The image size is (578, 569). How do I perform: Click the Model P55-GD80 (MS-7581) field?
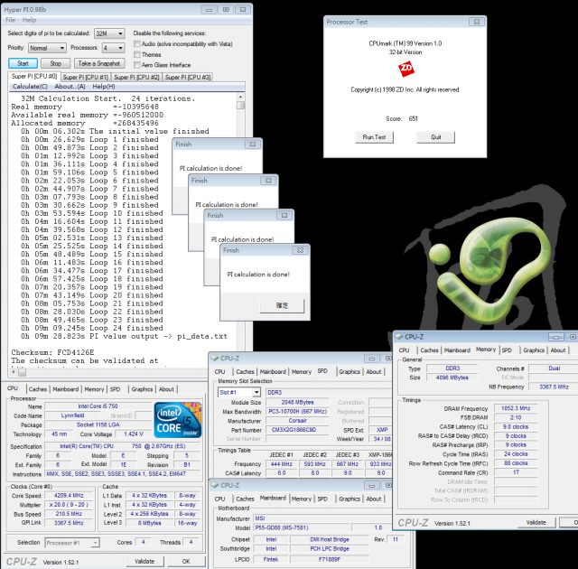pos(301,527)
